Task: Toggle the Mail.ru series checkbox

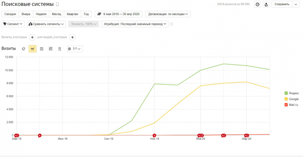Action: coord(286,105)
